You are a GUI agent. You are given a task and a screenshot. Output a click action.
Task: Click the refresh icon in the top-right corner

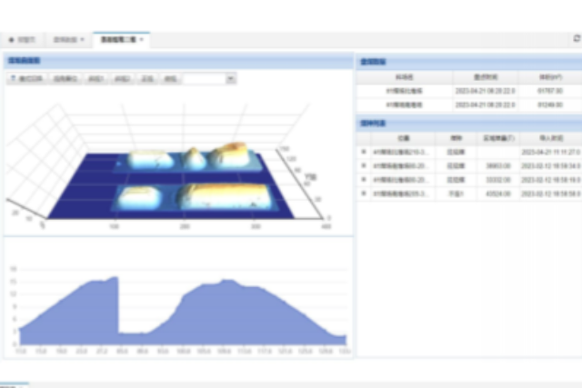click(x=576, y=39)
